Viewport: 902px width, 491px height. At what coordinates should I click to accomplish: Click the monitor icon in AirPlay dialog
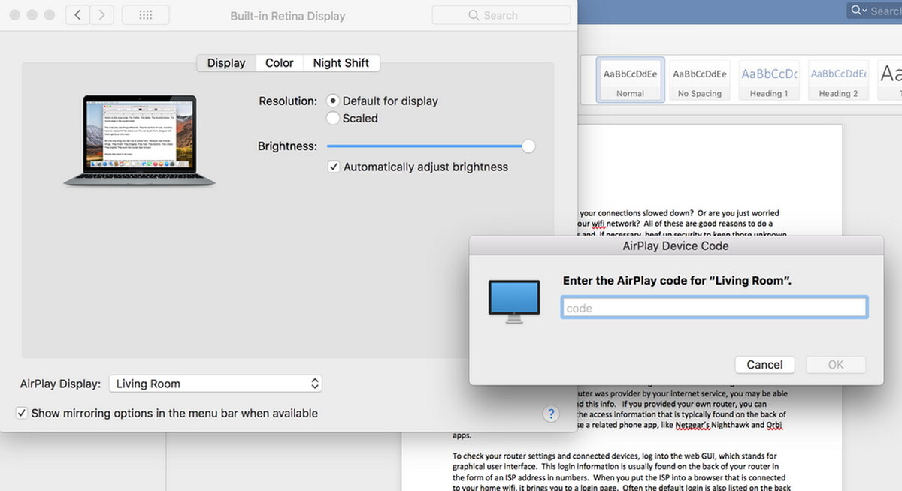click(x=514, y=301)
